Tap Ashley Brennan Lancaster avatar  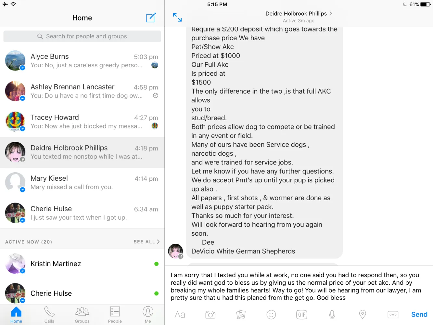pos(15,91)
